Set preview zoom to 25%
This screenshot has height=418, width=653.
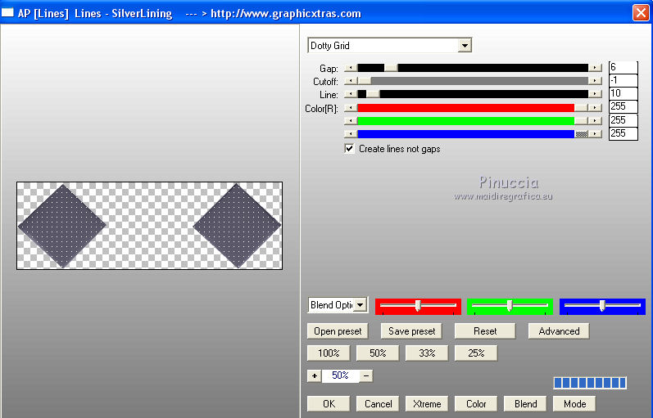(476, 353)
